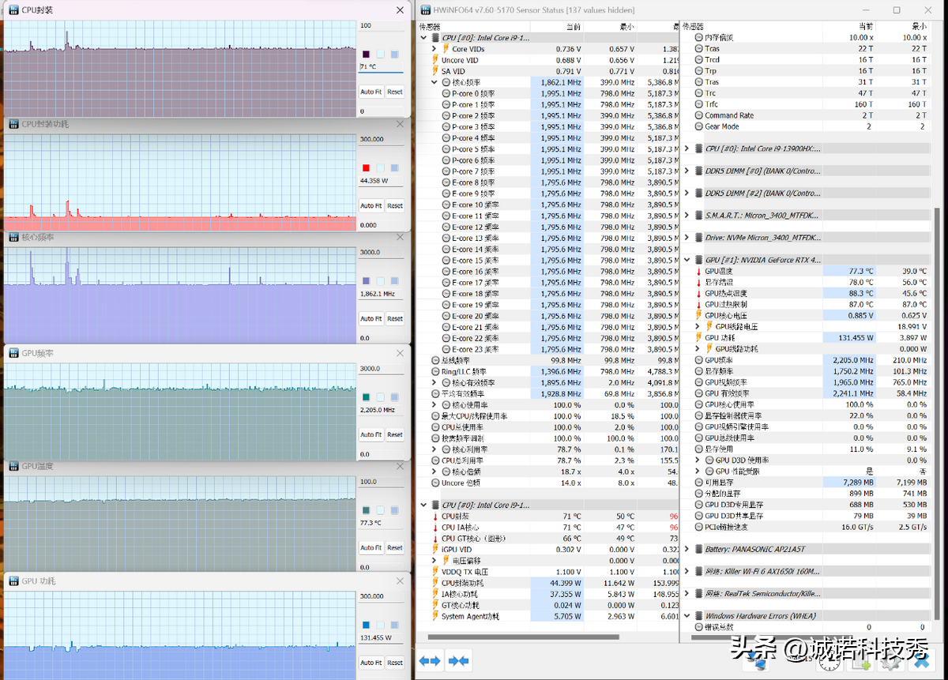Click the circle icon beside P-core 0 频率
Viewport: 948px width, 680px height.
coord(446,93)
